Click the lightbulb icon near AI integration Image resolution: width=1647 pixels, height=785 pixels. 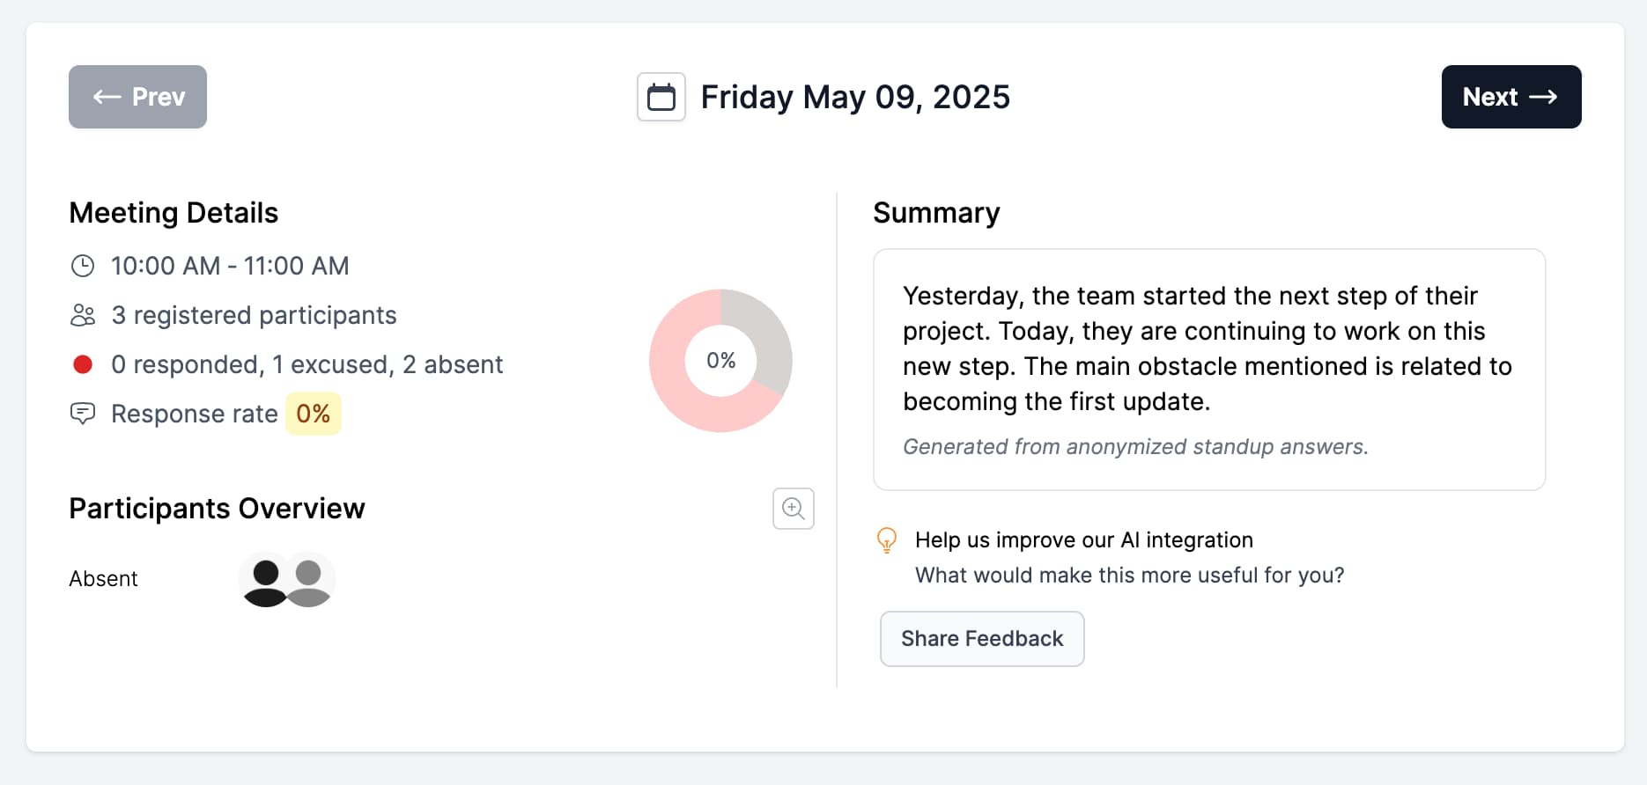[887, 539]
